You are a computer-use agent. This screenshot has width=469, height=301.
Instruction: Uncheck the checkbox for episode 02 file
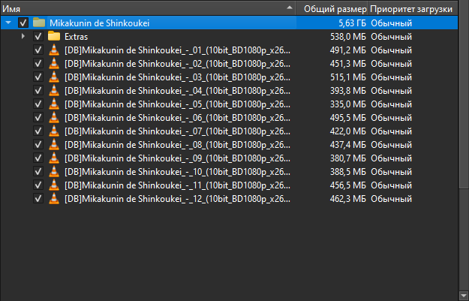pos(38,64)
